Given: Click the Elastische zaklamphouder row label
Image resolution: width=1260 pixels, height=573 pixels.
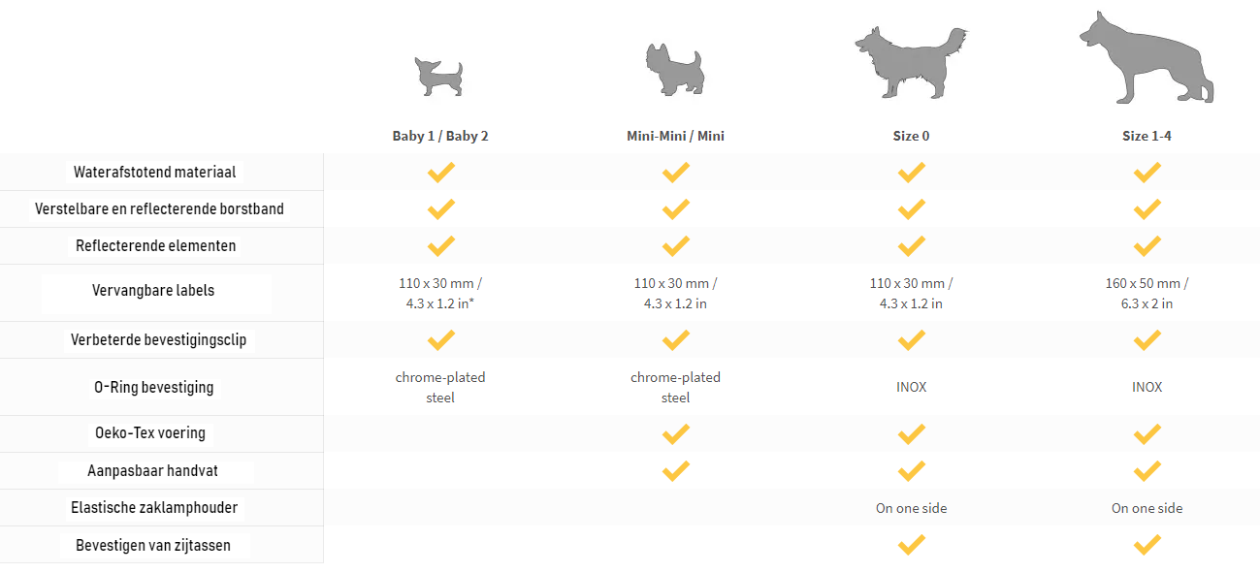Looking at the screenshot, I should 154,508.
